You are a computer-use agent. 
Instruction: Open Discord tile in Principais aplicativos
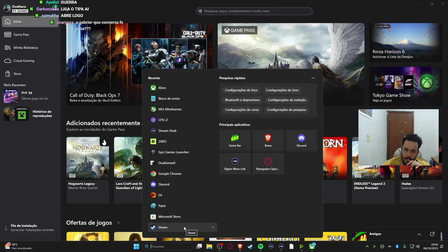(301, 141)
